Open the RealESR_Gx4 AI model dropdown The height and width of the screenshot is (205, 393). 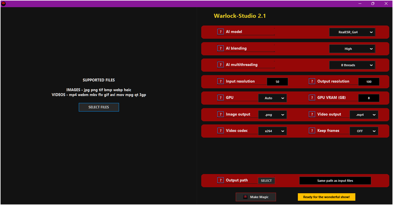352,32
